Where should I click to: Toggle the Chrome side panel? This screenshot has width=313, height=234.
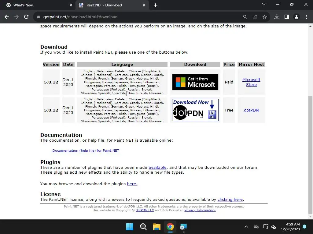[287, 17]
